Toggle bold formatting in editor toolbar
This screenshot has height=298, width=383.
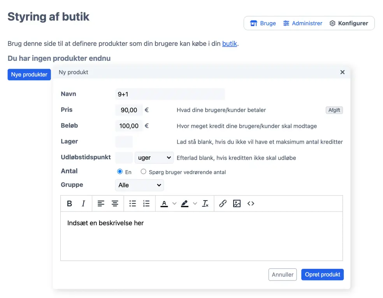[x=70, y=203]
